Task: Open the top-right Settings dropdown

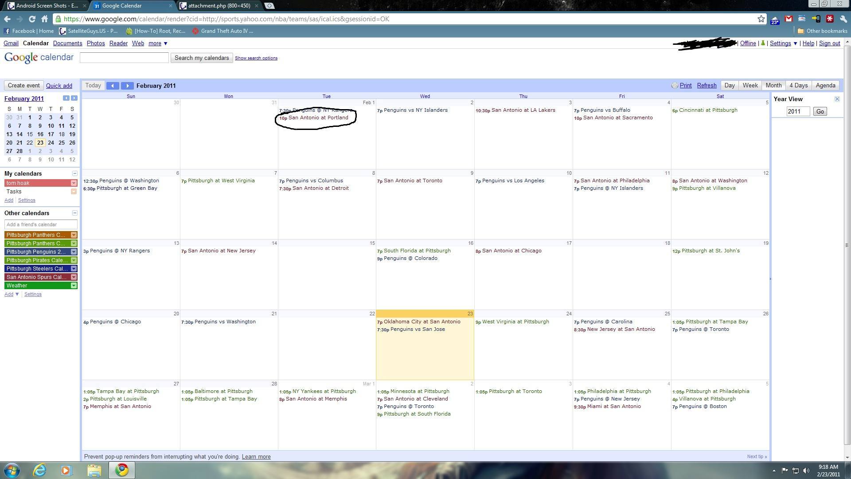Action: [x=783, y=43]
